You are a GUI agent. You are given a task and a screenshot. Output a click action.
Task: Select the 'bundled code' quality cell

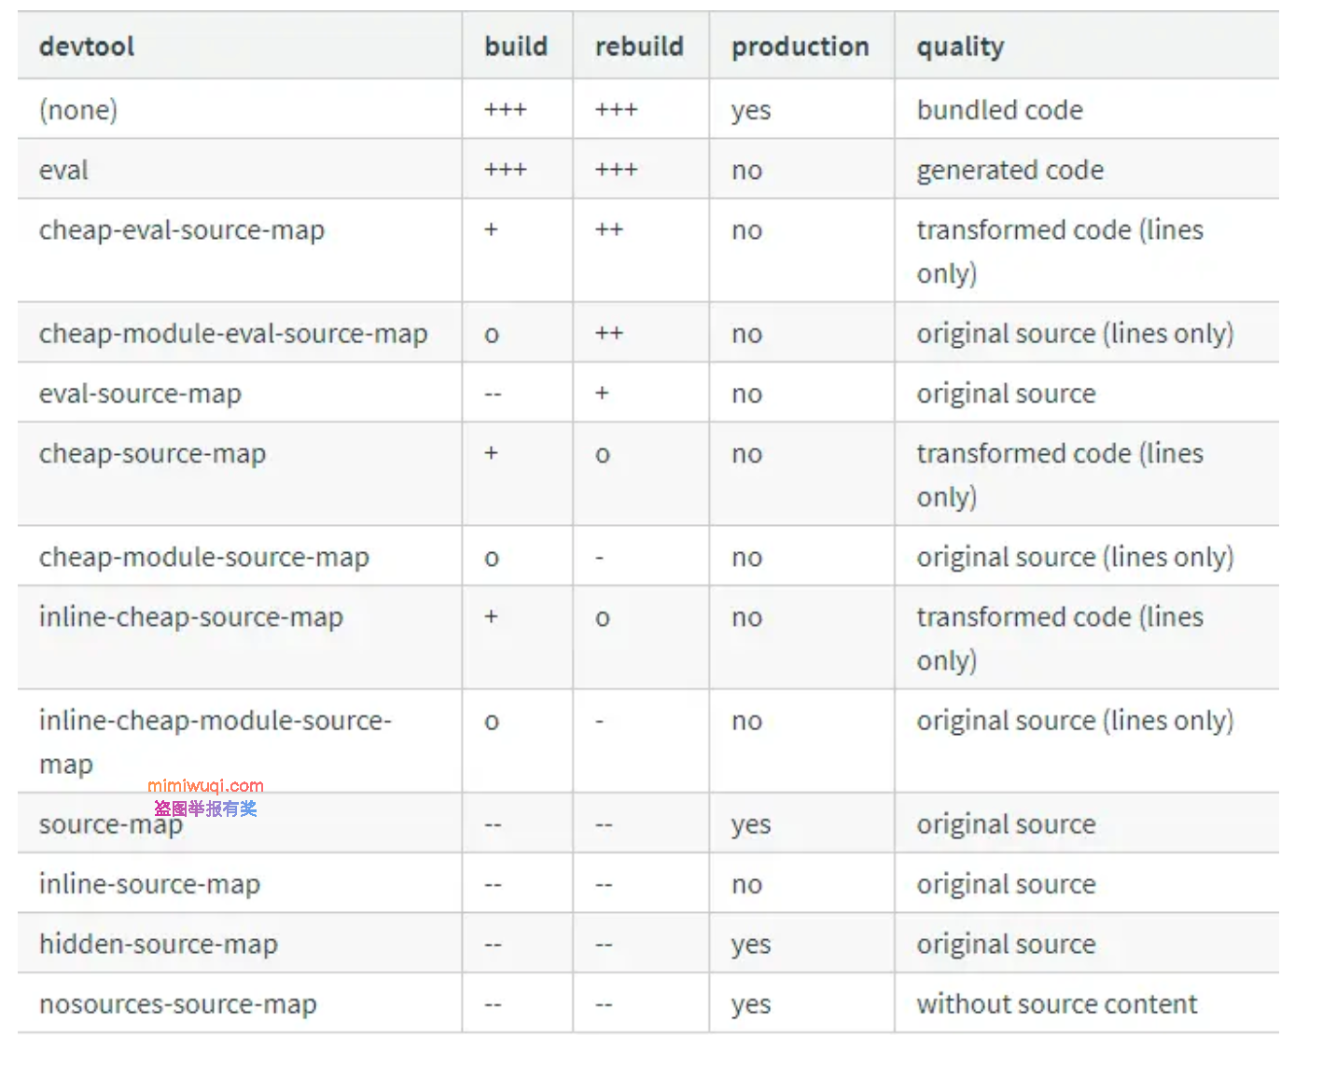click(x=999, y=110)
